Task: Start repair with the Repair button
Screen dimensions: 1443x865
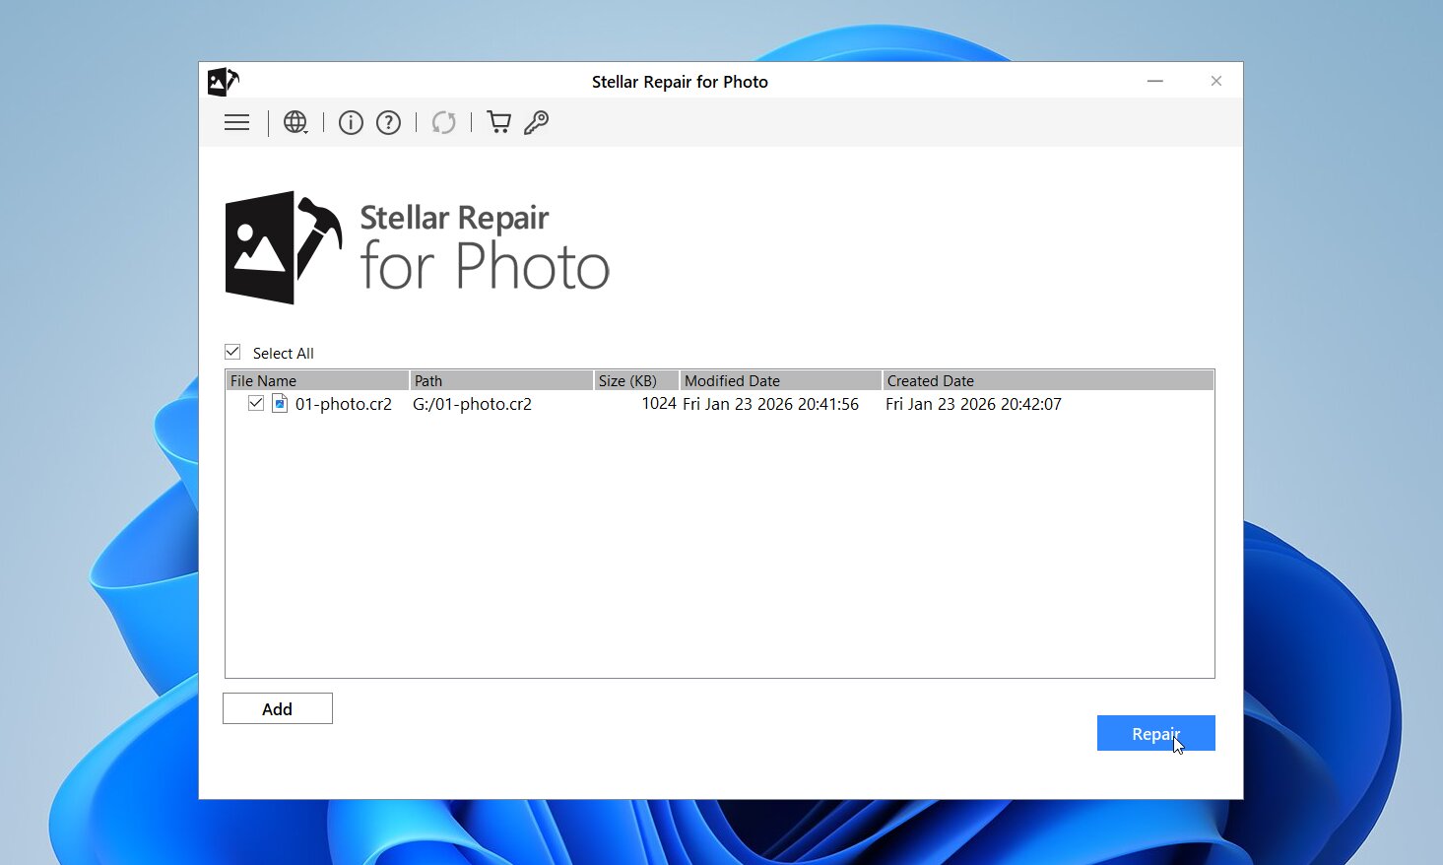Action: coord(1155,733)
